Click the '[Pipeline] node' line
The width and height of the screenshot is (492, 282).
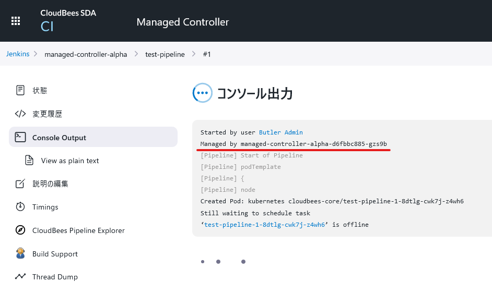(228, 190)
